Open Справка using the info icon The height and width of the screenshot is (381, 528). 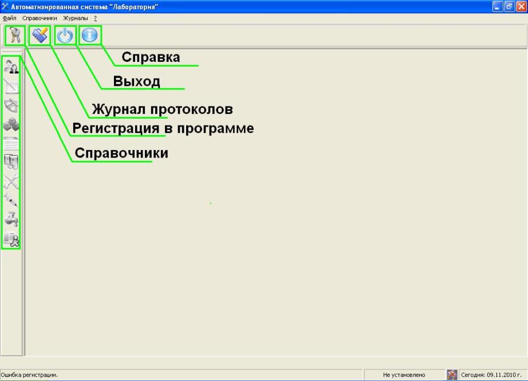tap(89, 35)
